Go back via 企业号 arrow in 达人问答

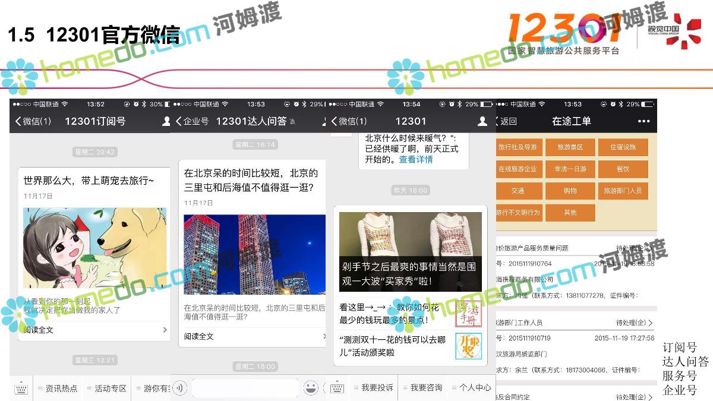tap(192, 121)
